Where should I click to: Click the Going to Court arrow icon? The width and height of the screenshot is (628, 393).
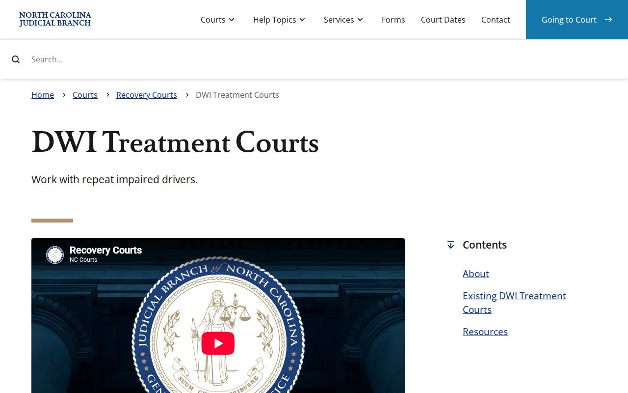click(608, 20)
